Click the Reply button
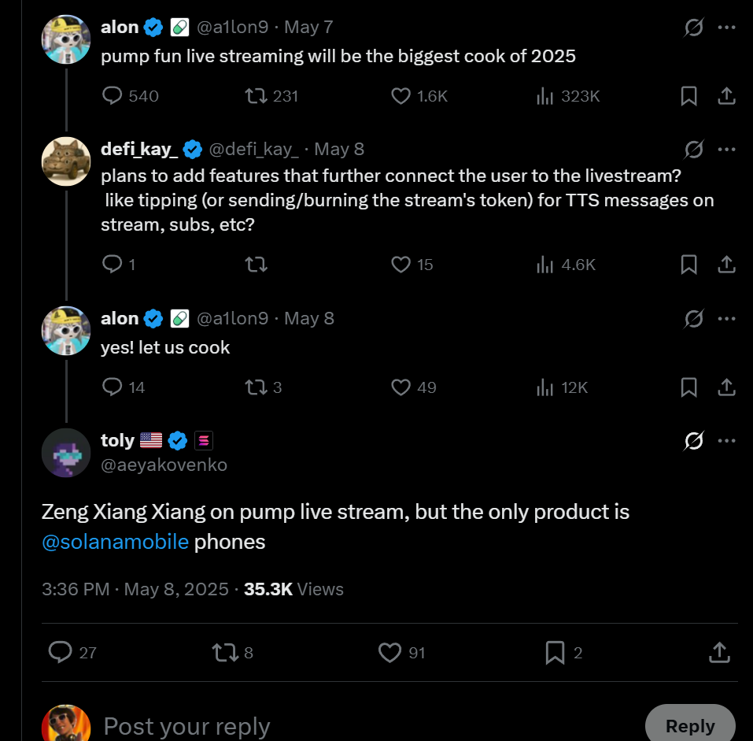The height and width of the screenshot is (741, 753). coord(690,725)
